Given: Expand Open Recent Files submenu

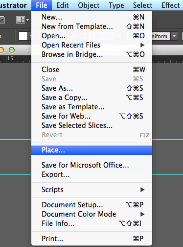Looking at the screenshot, I should tap(91, 45).
